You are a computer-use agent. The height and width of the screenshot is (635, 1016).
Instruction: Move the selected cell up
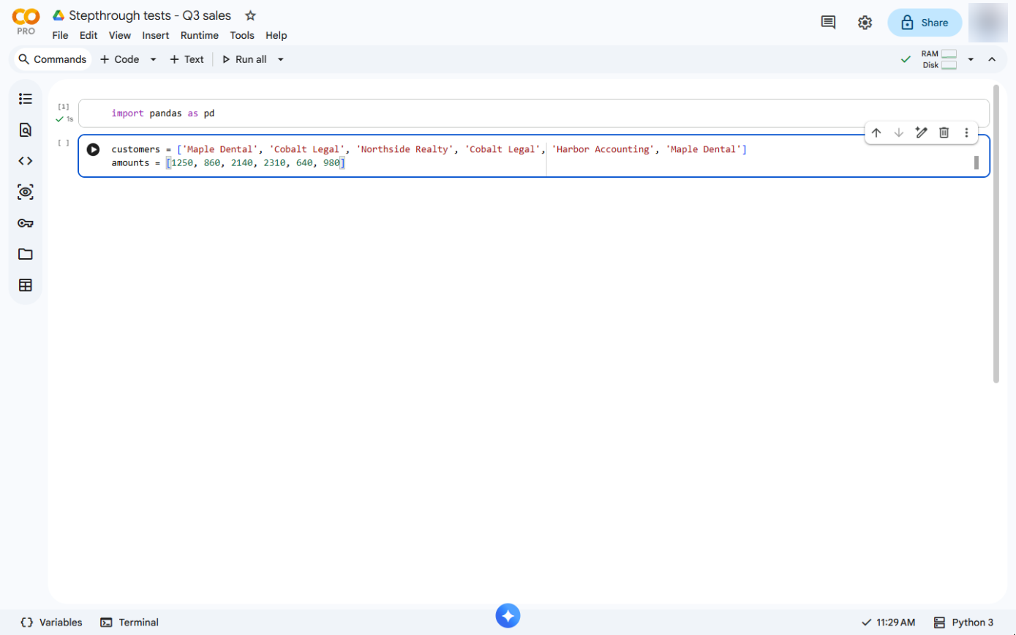(876, 132)
